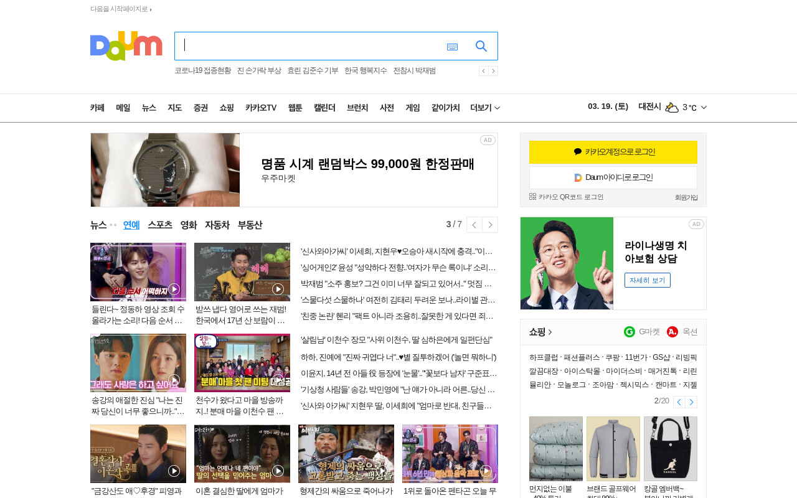Image resolution: width=797 pixels, height=498 pixels.
Task: Click the Kakao QR code login icon
Action: pos(532,197)
